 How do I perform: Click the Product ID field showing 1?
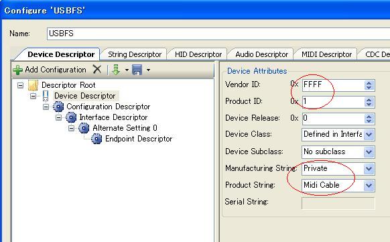333,102
